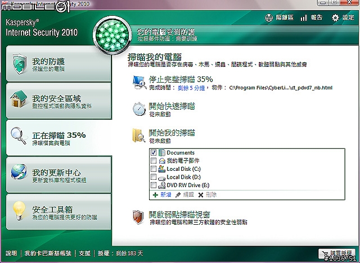Start quick scan via 開始快速掃瞄
360x263 pixels.
pyautogui.click(x=172, y=106)
